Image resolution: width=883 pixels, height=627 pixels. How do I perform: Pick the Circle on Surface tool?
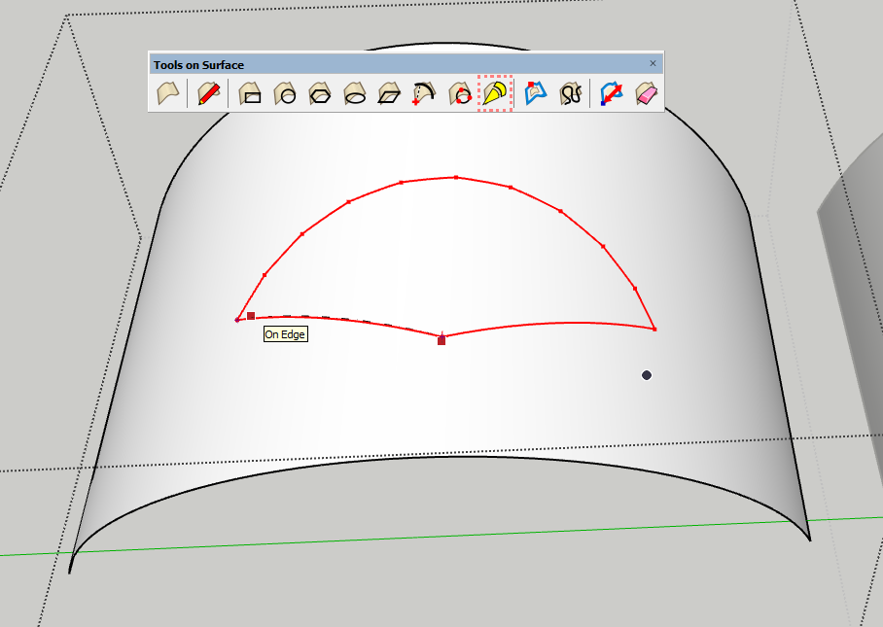coord(285,94)
